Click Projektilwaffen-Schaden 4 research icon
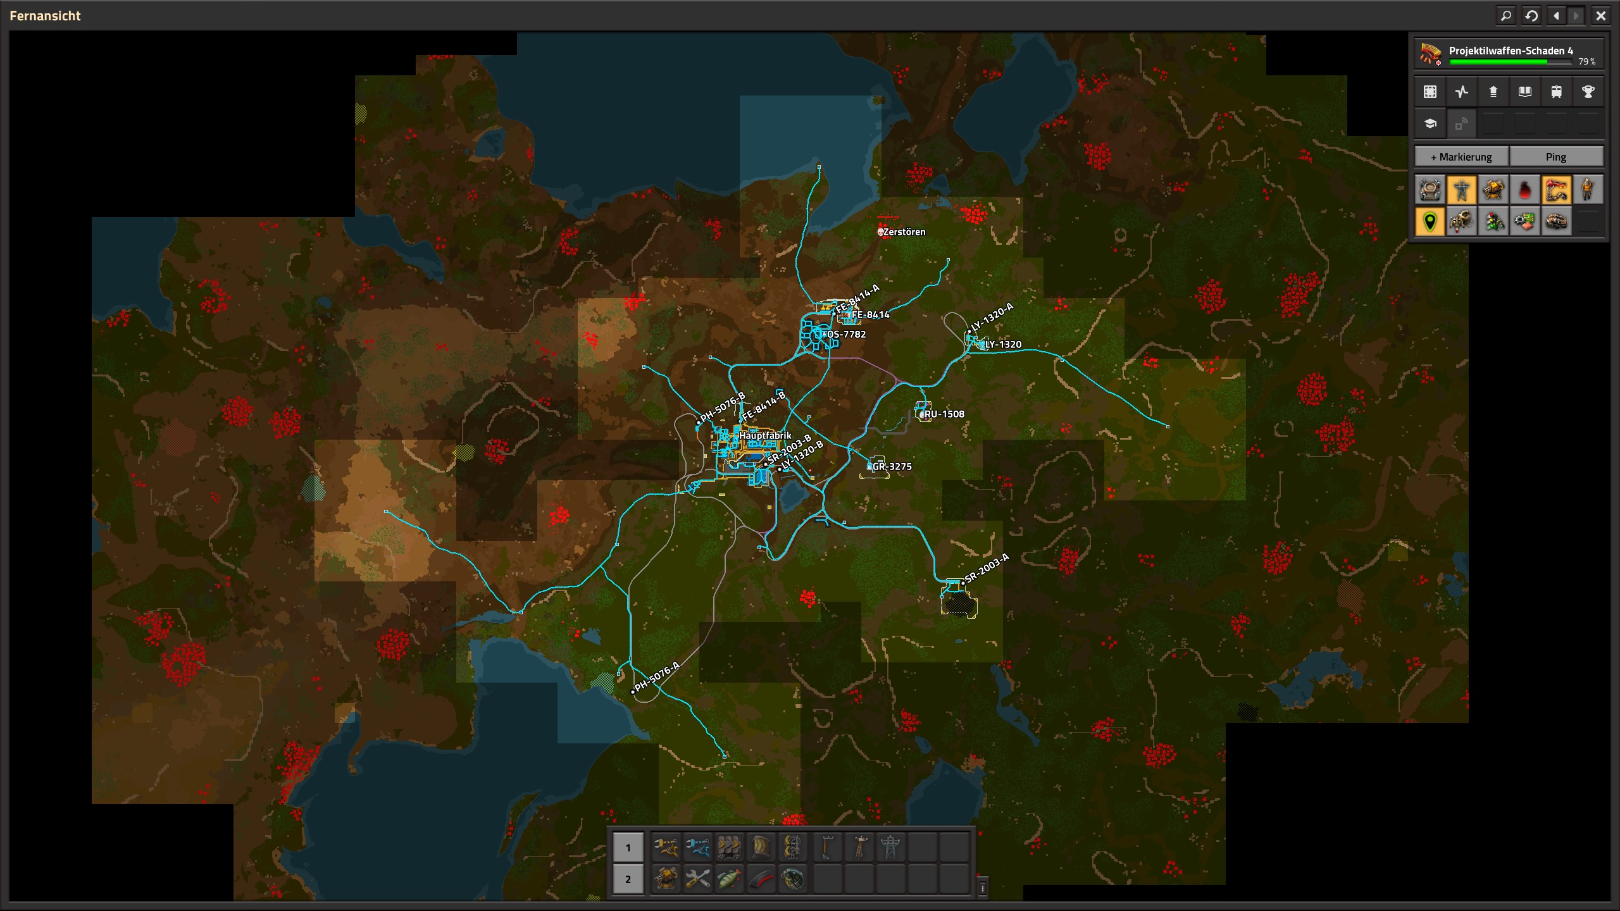This screenshot has height=911, width=1620. pos(1431,54)
